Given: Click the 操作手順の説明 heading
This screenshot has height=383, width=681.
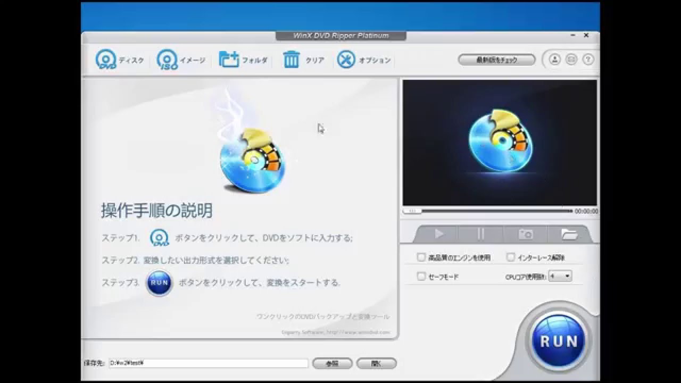Looking at the screenshot, I should click(157, 211).
